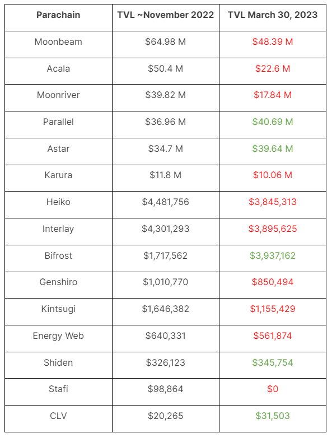Click the green $40.69 M Parallel value
This screenshot has width=332, height=438.
[273, 122]
